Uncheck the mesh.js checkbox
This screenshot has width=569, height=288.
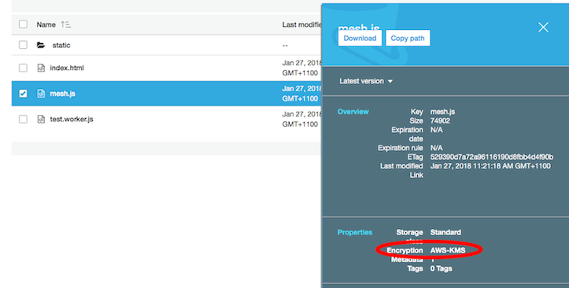pyautogui.click(x=24, y=94)
